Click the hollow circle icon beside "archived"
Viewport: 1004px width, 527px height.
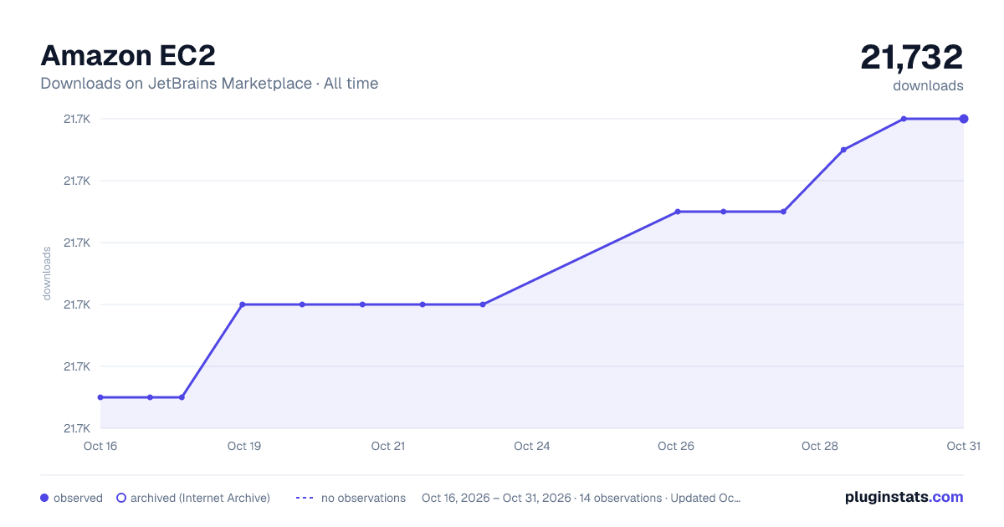pyautogui.click(x=121, y=498)
